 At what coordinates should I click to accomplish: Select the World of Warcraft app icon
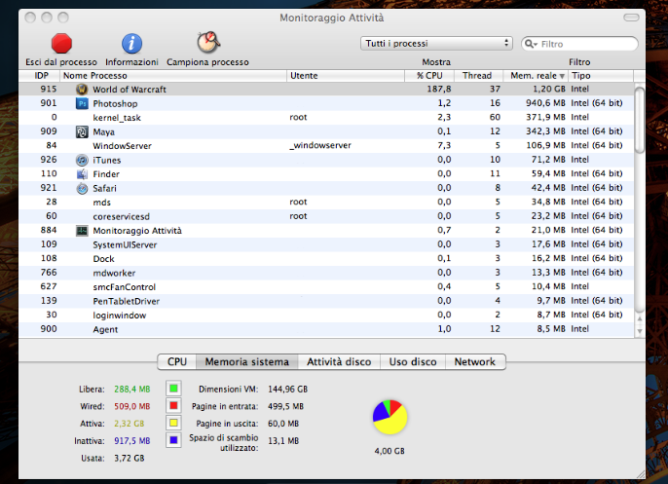click(82, 89)
